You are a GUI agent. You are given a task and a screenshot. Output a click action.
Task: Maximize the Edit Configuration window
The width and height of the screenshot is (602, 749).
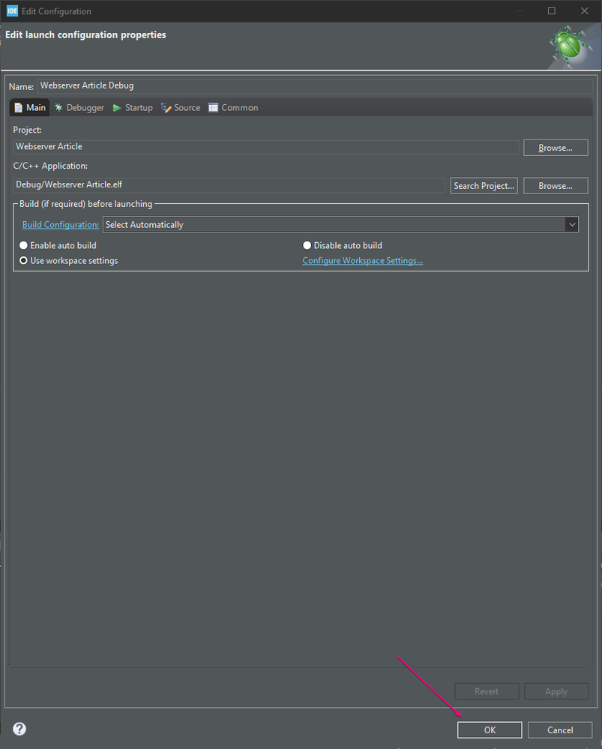[551, 10]
